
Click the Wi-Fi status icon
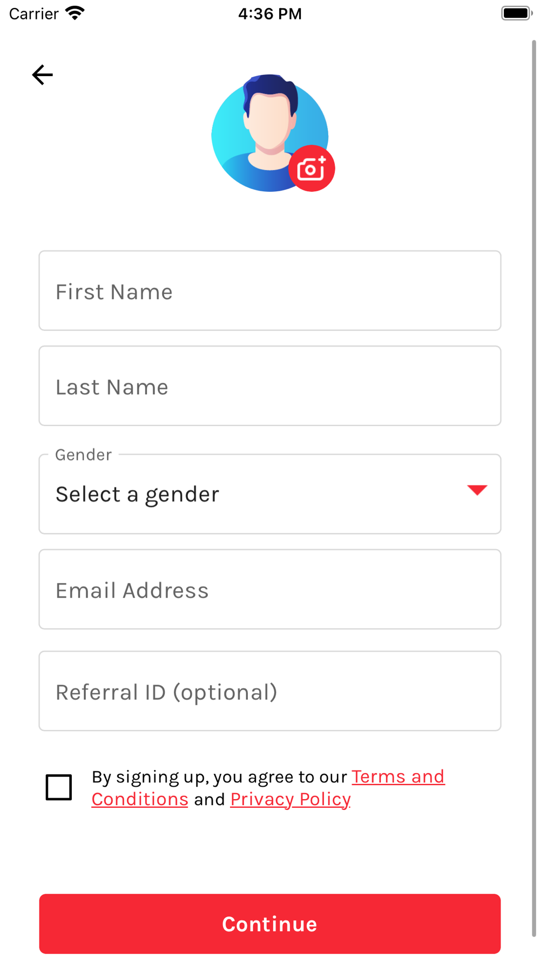pos(75,13)
